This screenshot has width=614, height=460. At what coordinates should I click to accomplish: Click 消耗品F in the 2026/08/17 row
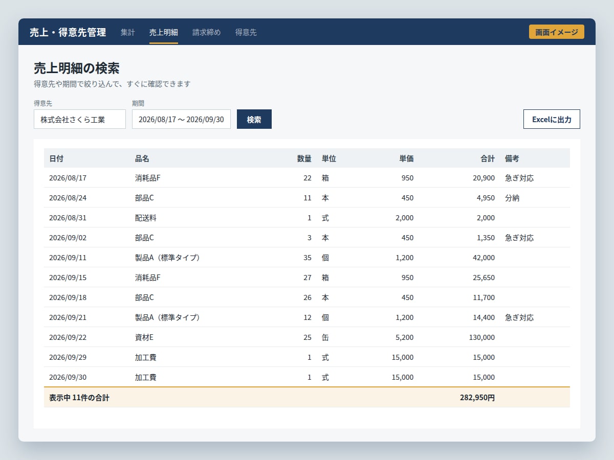(x=148, y=178)
